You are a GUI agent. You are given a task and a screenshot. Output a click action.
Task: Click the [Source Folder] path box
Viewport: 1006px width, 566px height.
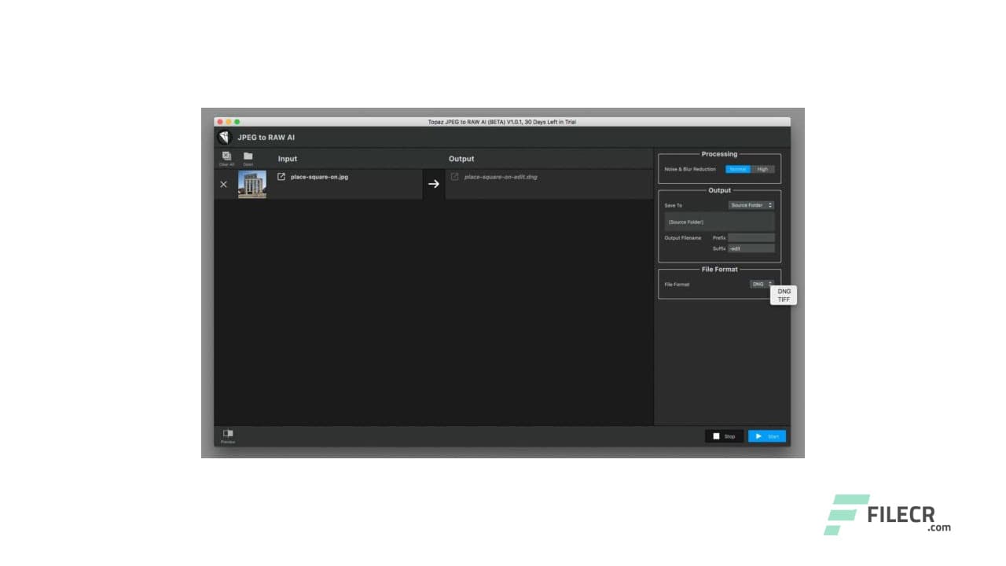point(720,222)
